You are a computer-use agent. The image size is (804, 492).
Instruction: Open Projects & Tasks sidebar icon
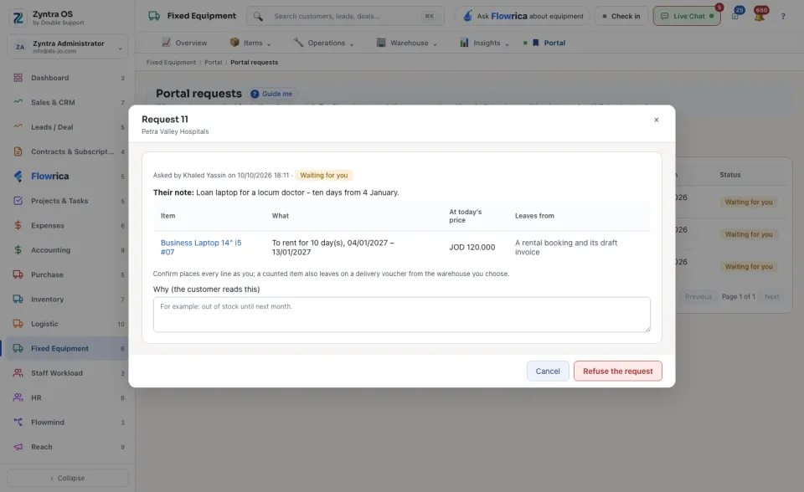coord(18,200)
